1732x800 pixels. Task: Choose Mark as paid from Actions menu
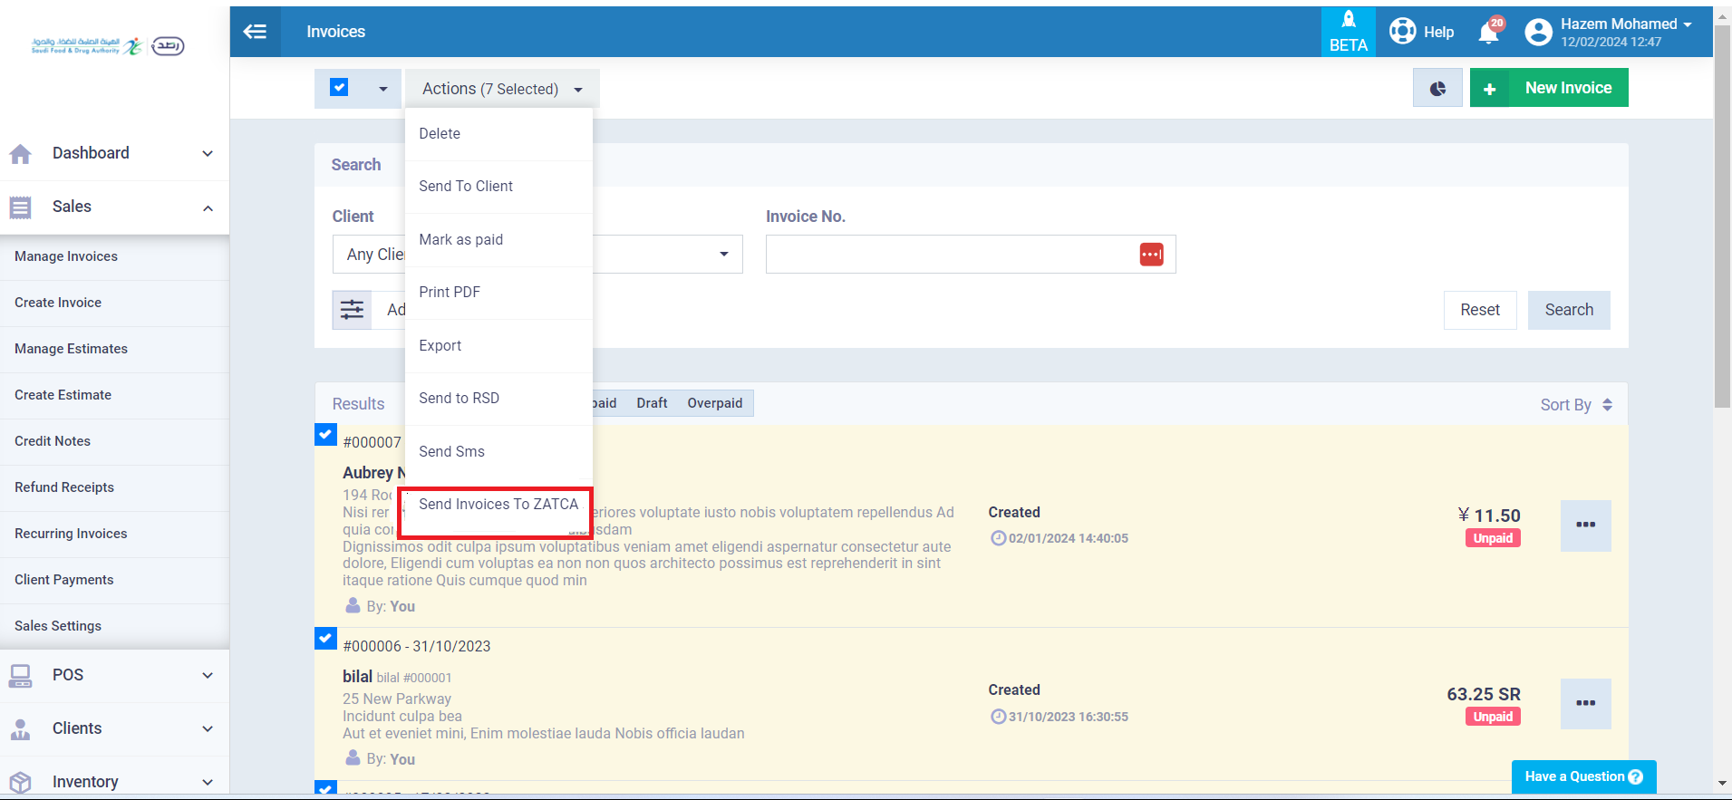[x=460, y=240]
